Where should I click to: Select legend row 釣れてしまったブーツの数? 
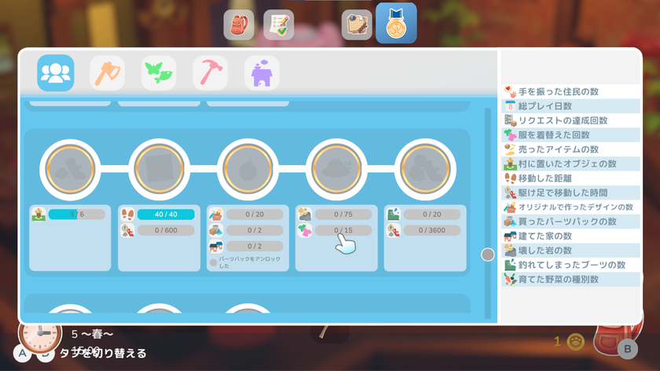click(x=570, y=265)
